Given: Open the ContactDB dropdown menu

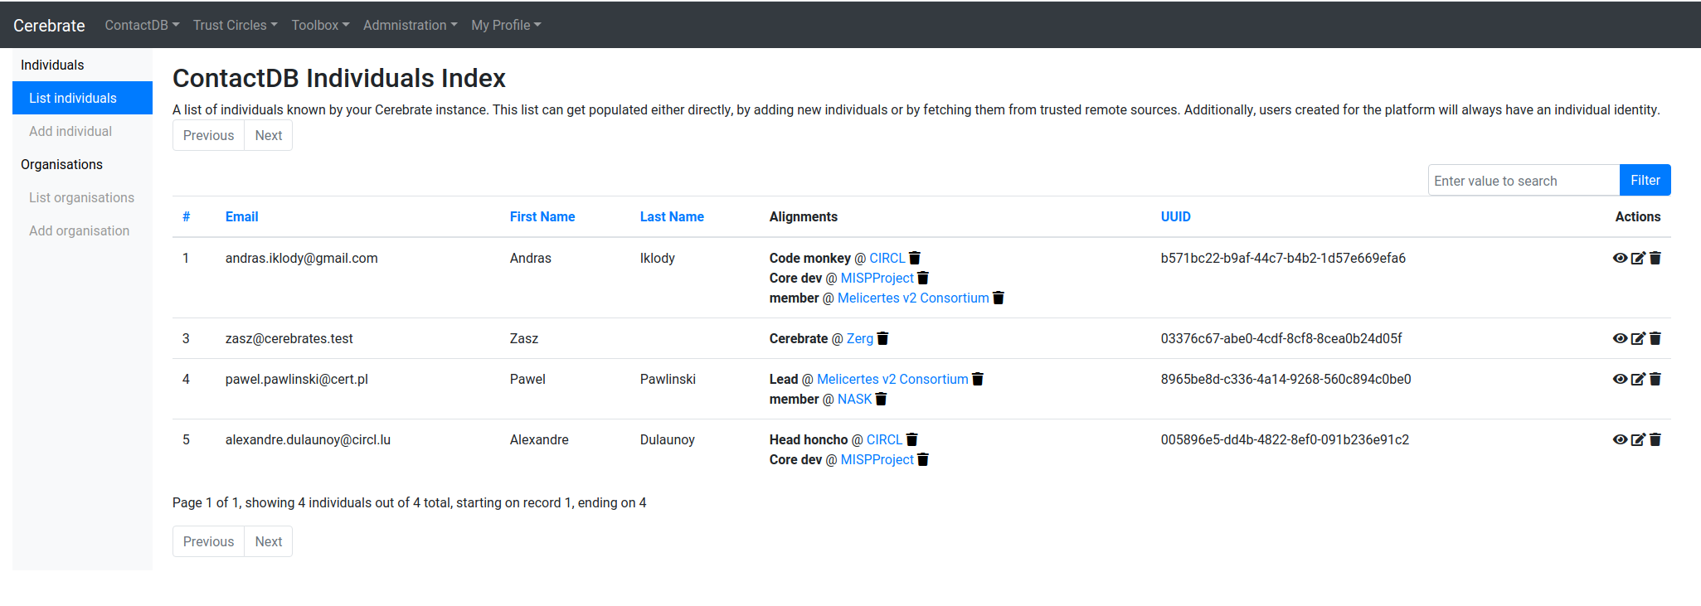Looking at the screenshot, I should [142, 25].
